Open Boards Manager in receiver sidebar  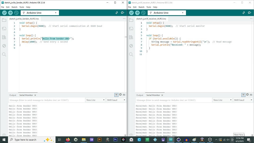pos(131,29)
